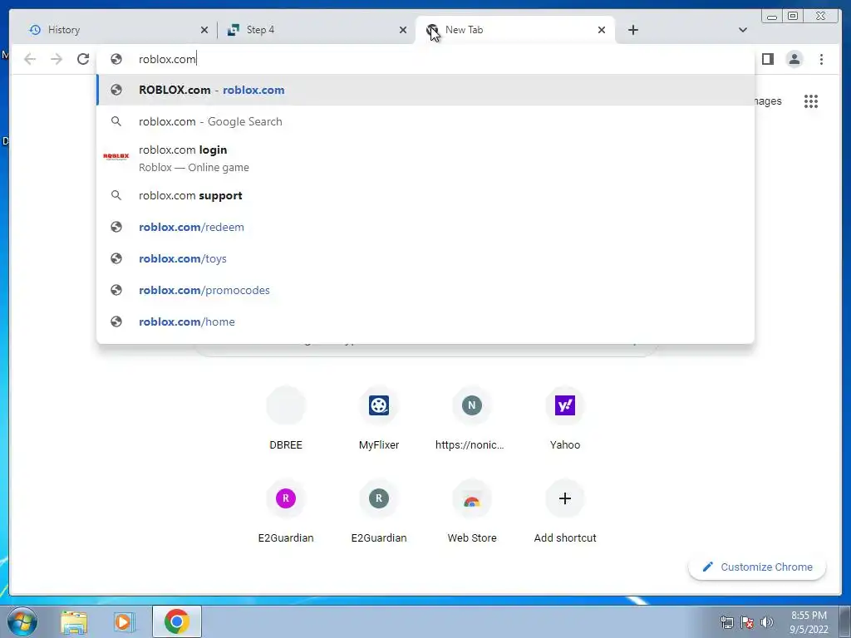The image size is (851, 638).
Task: Choose roblox.com - Google Search suggestion
Action: (x=425, y=121)
